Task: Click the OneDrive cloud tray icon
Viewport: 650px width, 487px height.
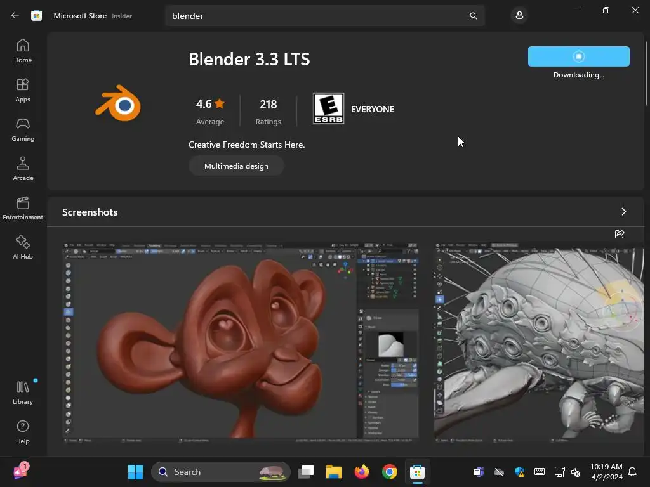Action: pos(499,472)
